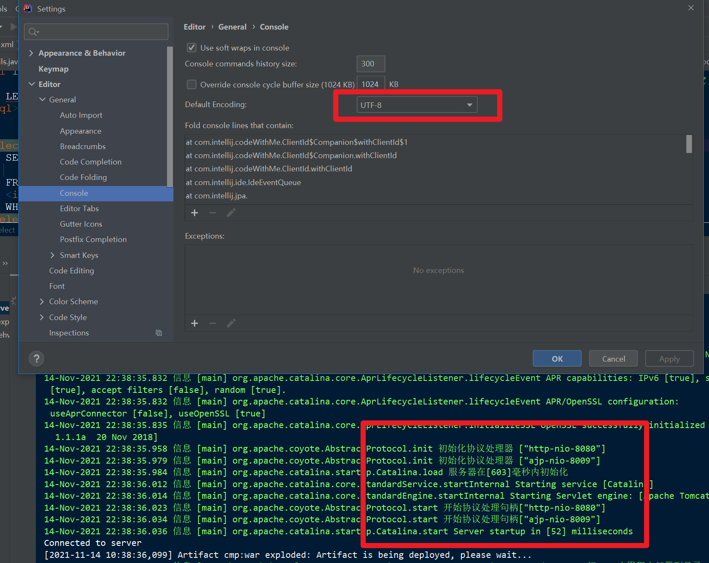Click Editor in the breadcrumb path

(x=195, y=27)
